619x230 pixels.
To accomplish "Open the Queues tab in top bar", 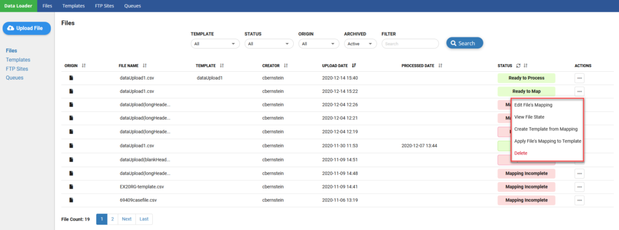I will (x=132, y=6).
